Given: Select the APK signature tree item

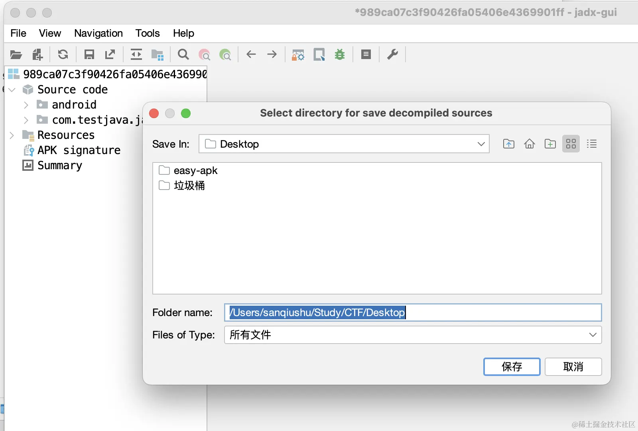Looking at the screenshot, I should 72,150.
